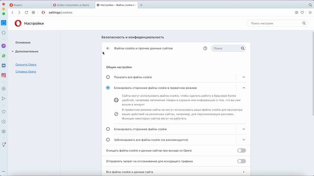Open history clock in the sidebar

coord(3,122)
